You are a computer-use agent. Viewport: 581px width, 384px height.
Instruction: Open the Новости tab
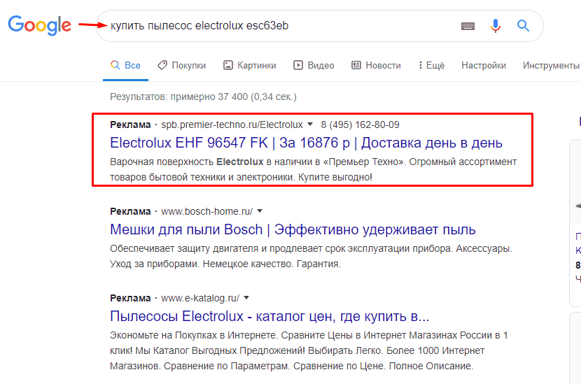[x=376, y=66]
